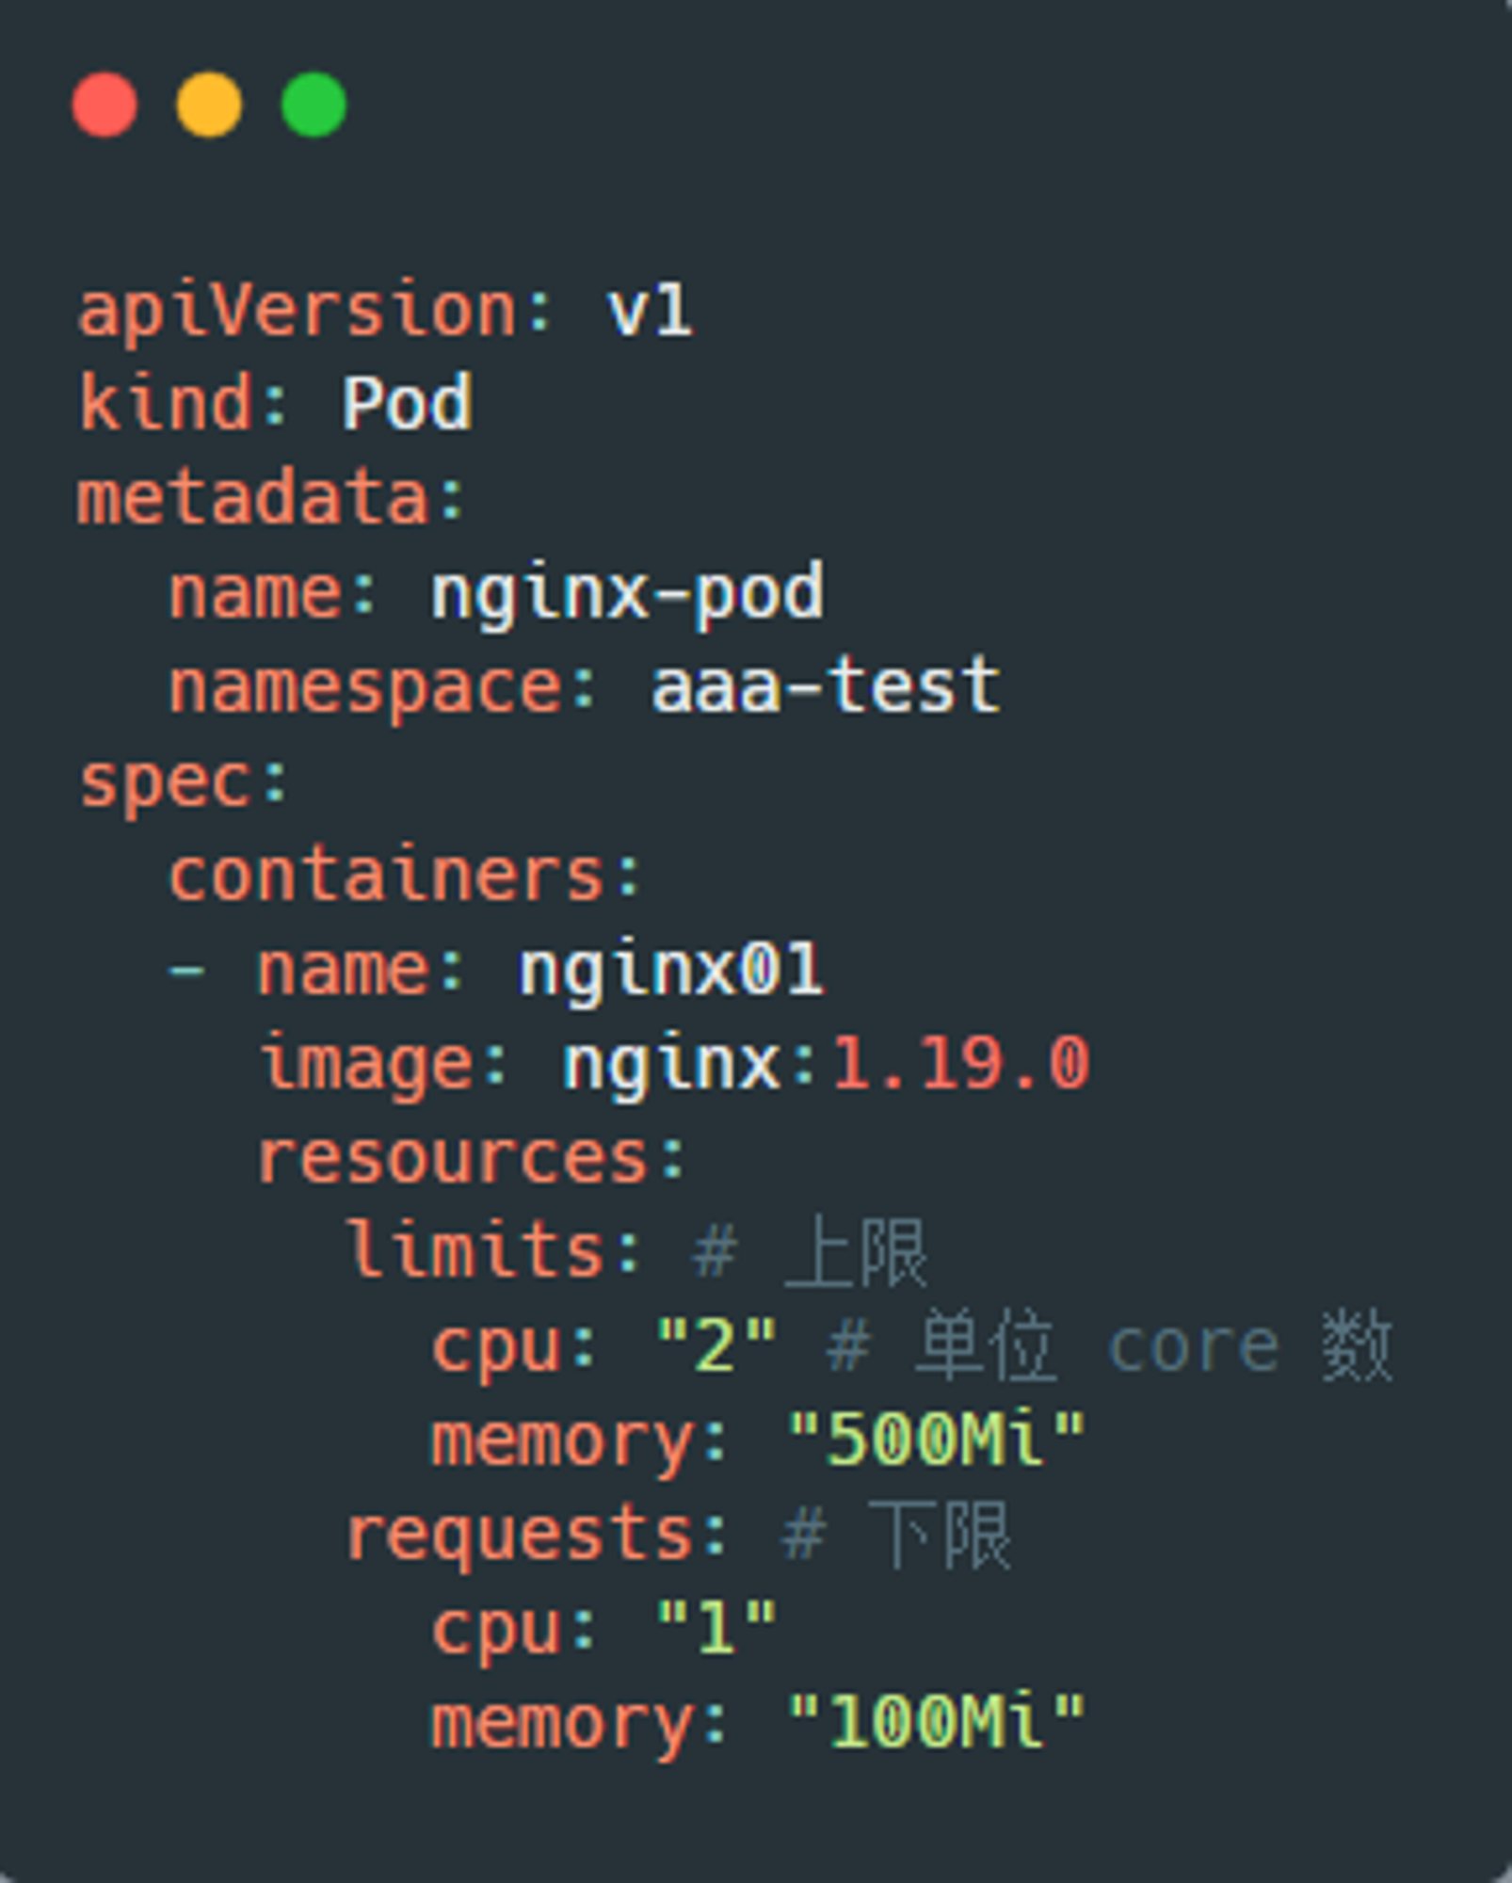Click the cpu limit value "2"
Viewport: 1512px width, 1883px height.
point(716,1344)
